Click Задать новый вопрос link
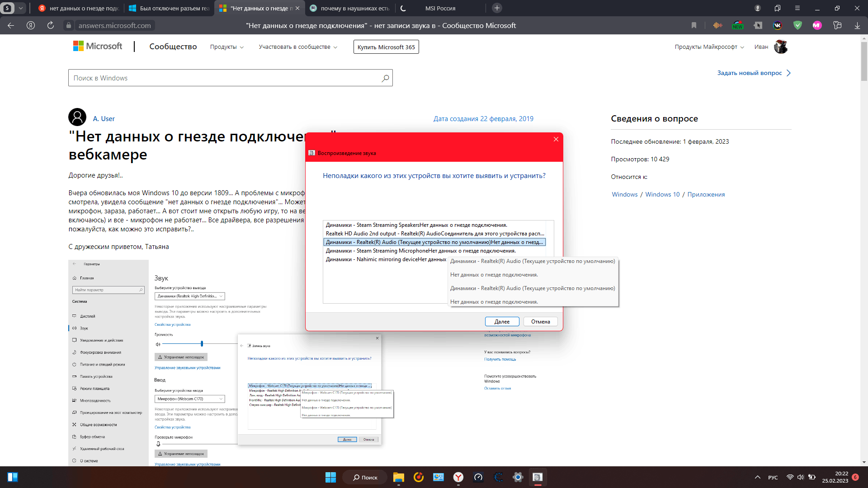Viewport: 868px width, 488px height. tap(754, 73)
